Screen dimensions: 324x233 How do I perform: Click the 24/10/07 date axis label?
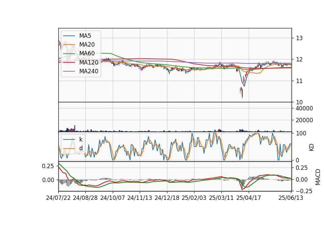113,198
